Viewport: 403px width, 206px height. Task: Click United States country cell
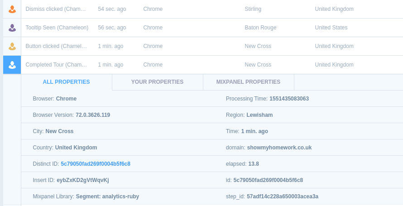click(331, 28)
